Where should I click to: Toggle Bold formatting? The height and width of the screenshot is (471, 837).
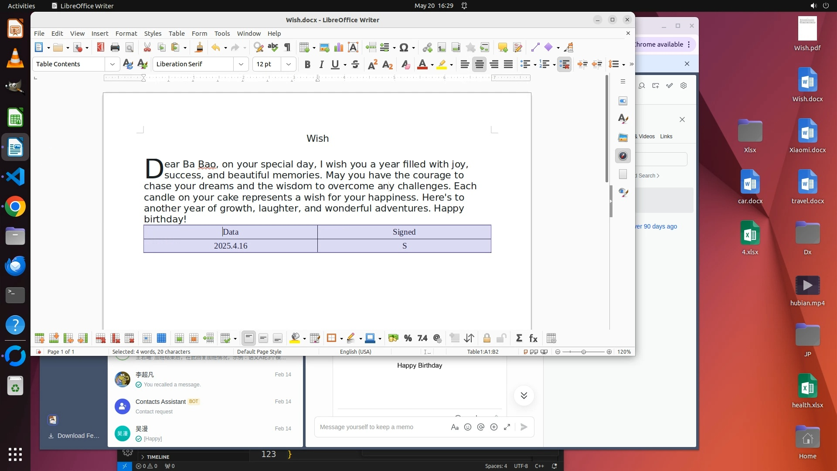pyautogui.click(x=307, y=65)
